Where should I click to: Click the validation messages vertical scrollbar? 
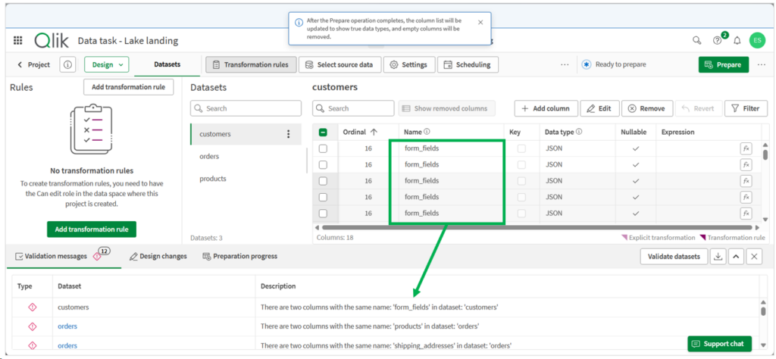tap(765, 311)
